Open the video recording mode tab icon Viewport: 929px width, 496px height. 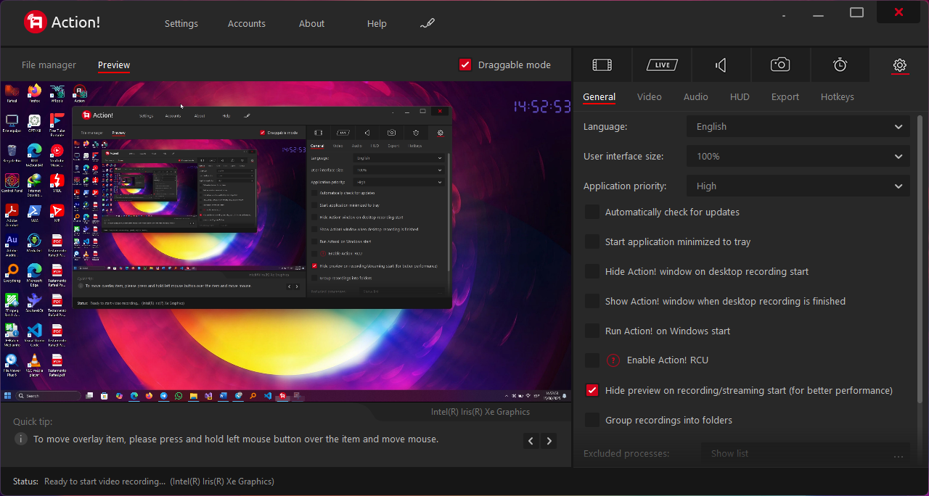602,65
